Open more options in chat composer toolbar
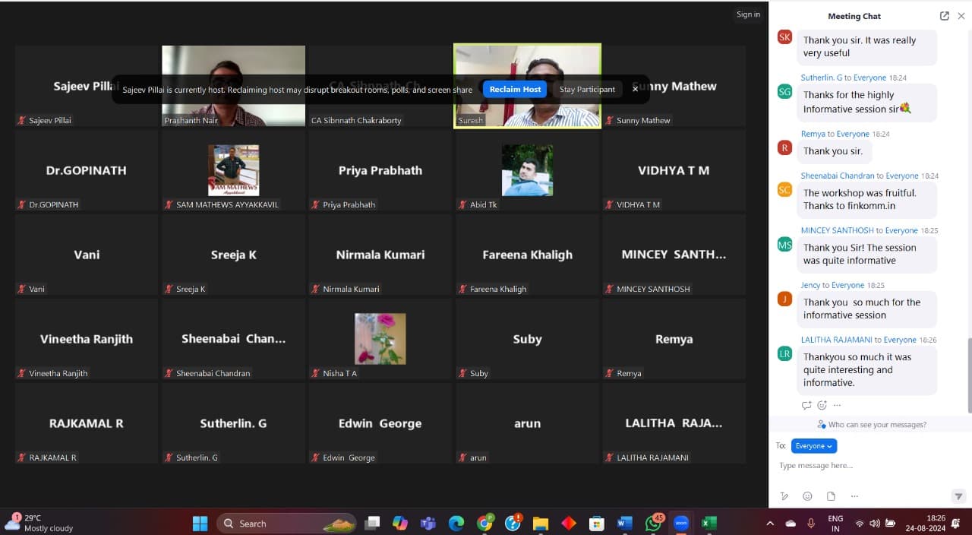Image resolution: width=972 pixels, height=535 pixels. (x=854, y=496)
